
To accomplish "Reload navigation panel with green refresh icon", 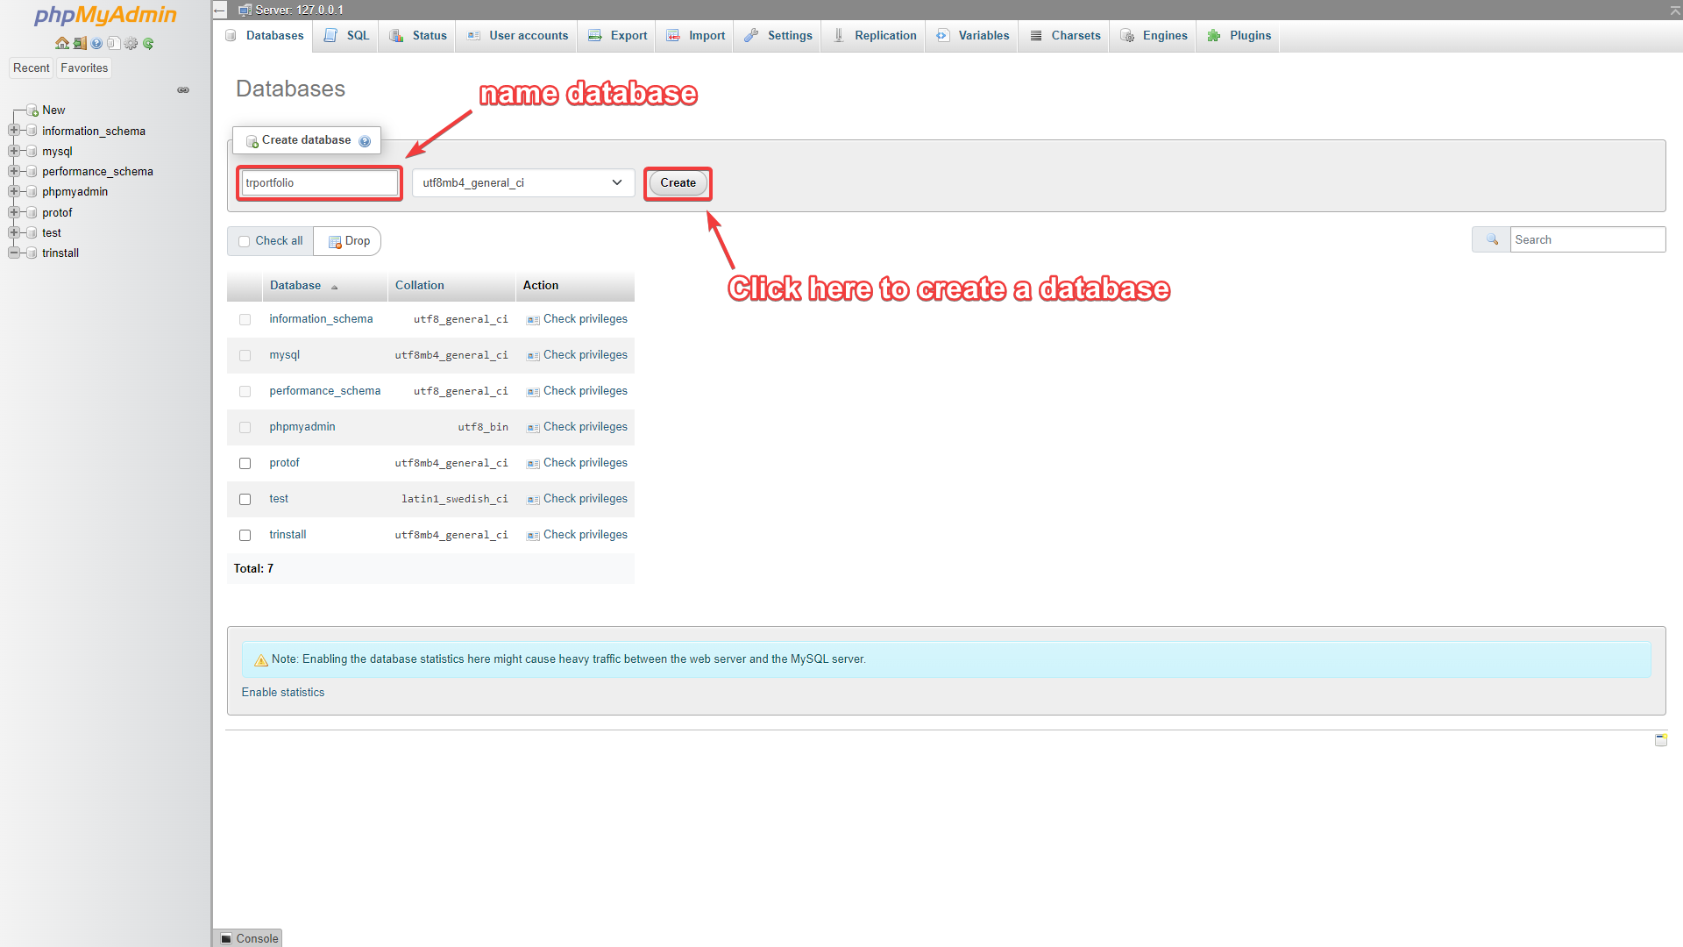I will (148, 43).
